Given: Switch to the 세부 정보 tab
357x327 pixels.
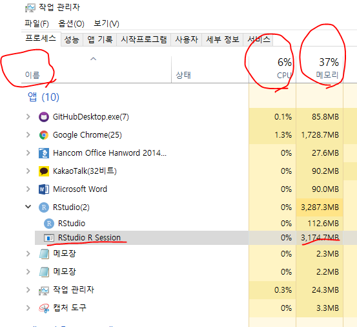Looking at the screenshot, I should tap(223, 39).
